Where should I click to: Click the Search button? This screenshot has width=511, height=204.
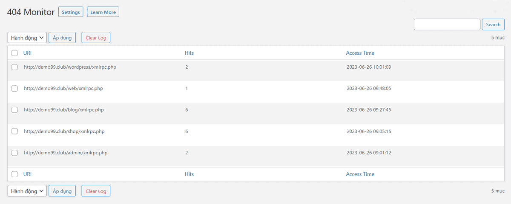[493, 25]
